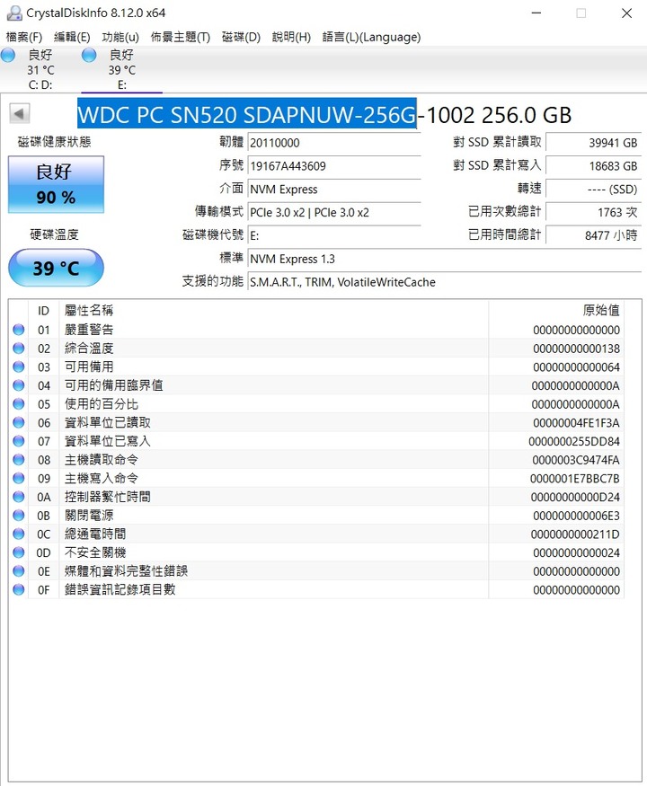Click the status dot for attribute 04 可用的備用臨界值
The width and height of the screenshot is (647, 786).
[19, 385]
